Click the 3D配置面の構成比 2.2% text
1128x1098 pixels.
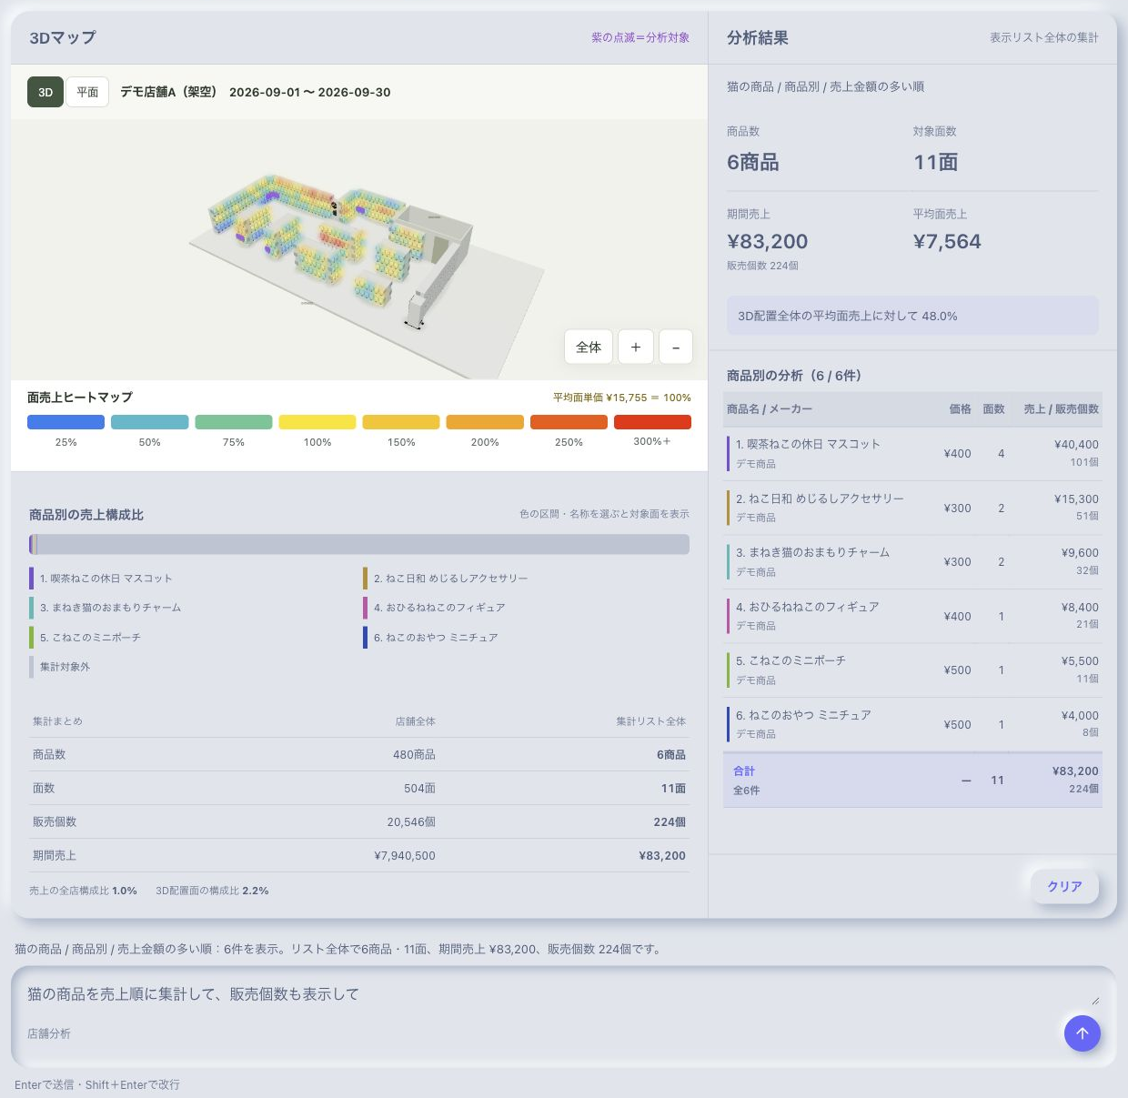pos(212,891)
